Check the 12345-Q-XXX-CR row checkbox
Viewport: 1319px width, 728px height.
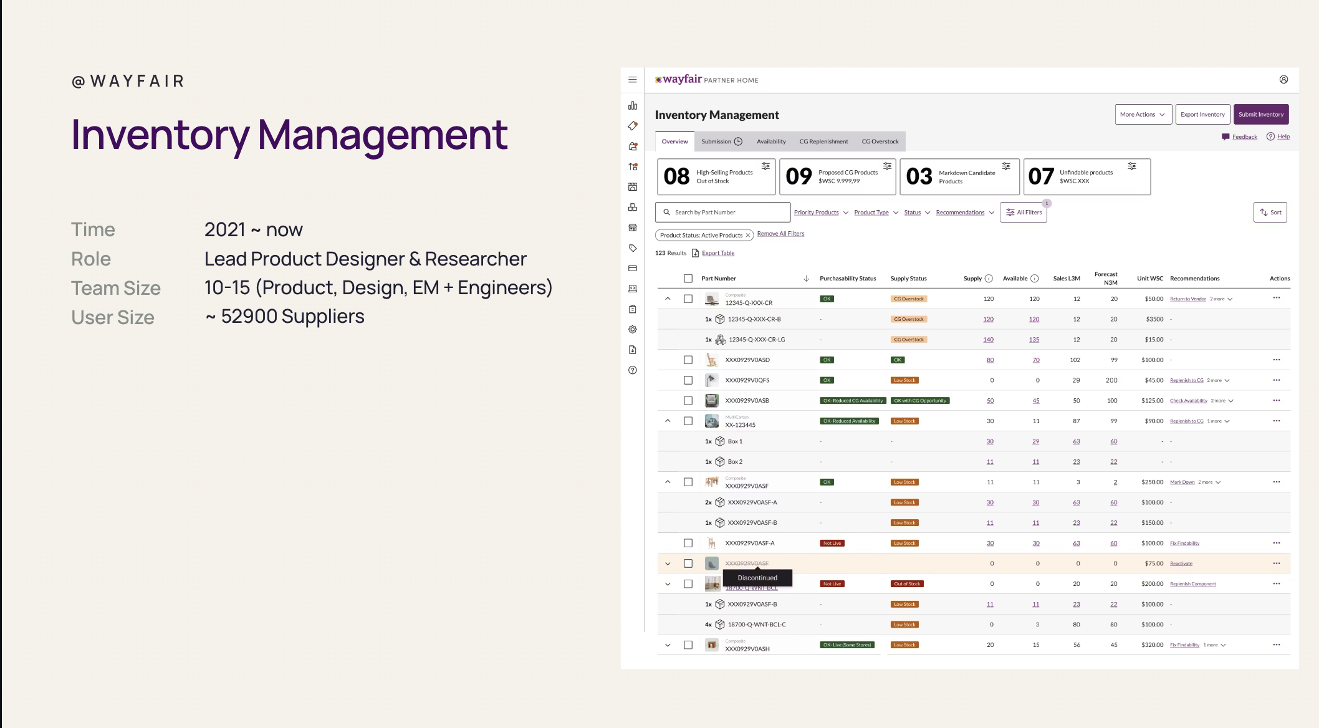688,299
